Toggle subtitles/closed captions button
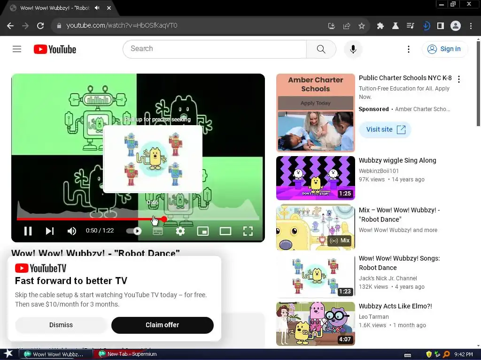 pos(158,231)
